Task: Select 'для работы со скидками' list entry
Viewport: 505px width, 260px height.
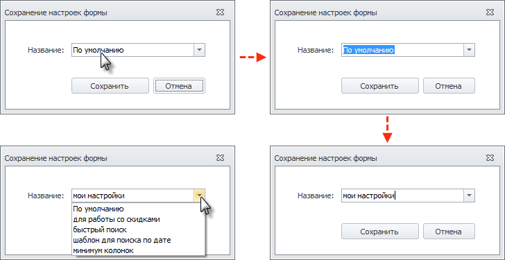Action: pos(138,220)
